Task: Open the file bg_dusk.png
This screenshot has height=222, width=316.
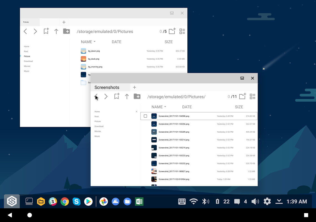Action: pos(94,59)
